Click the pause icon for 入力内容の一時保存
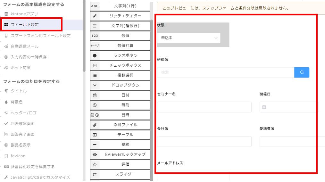This screenshot has width=325, height=182. (x=6, y=57)
